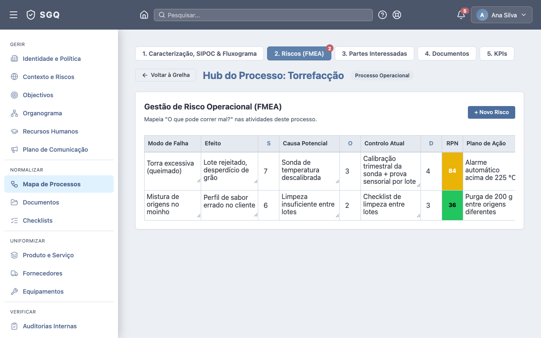Open Organograma in sidebar
Screen dimensions: 541x338
click(x=59, y=113)
